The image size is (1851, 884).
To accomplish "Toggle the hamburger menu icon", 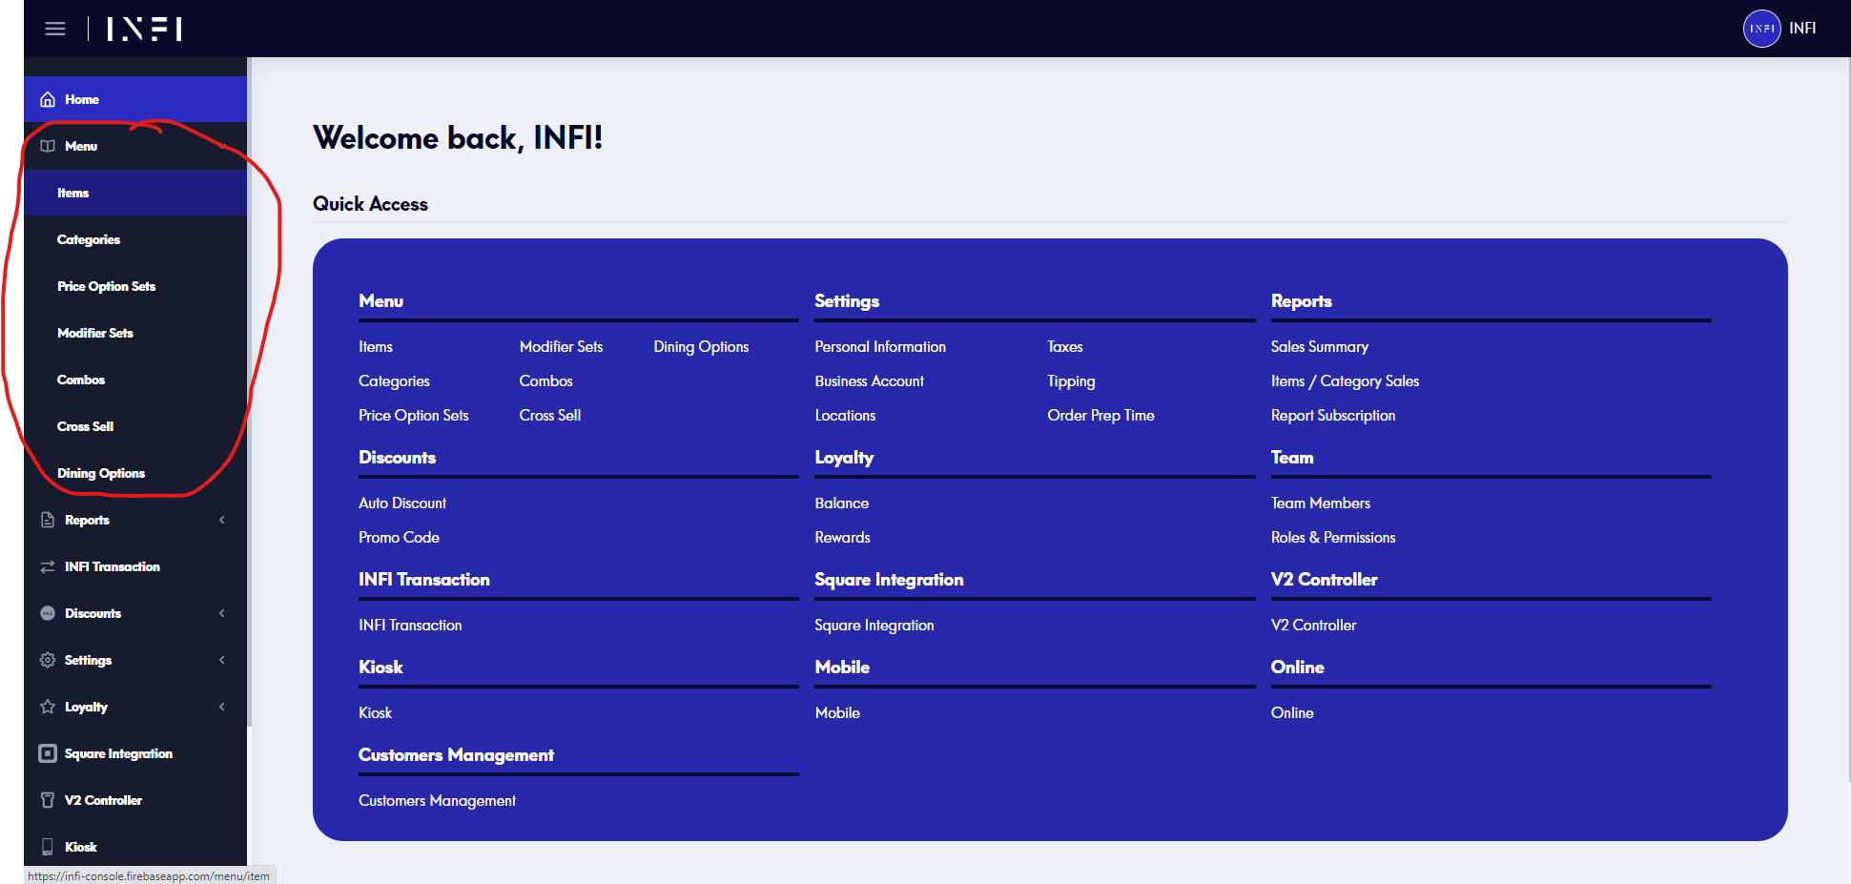I will point(55,29).
